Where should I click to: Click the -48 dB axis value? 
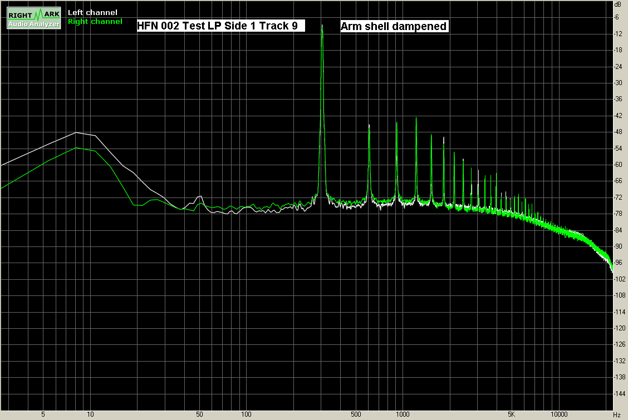click(619, 132)
